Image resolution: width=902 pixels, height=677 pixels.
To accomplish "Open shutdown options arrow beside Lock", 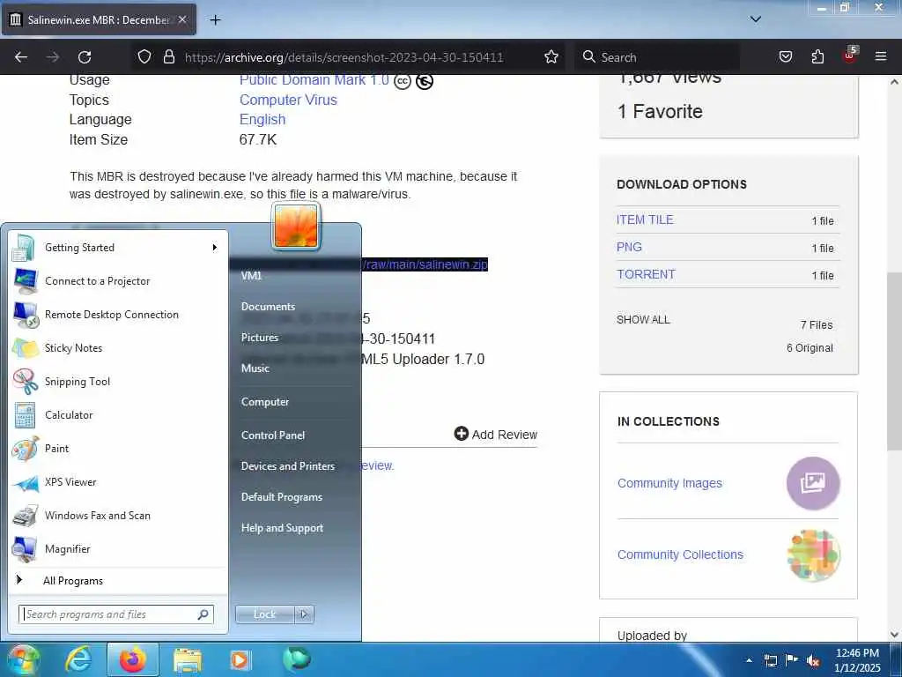I will click(304, 614).
